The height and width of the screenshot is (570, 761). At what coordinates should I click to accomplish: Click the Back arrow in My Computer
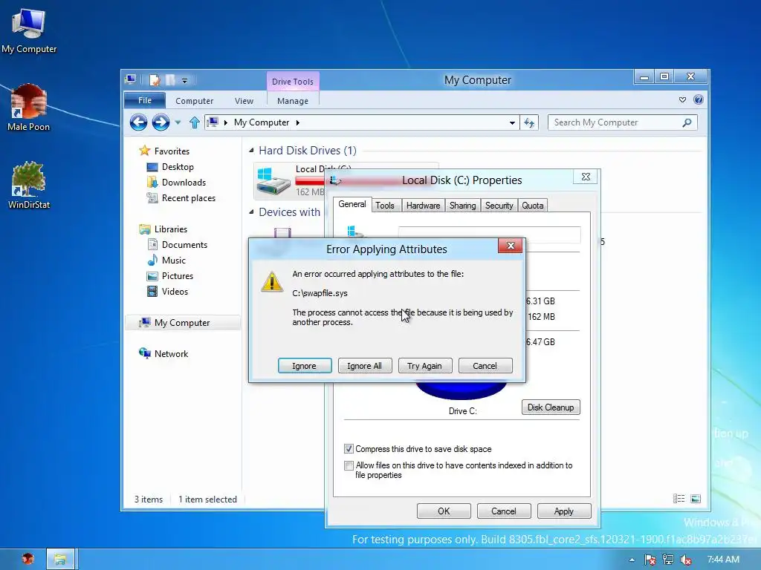pyautogui.click(x=138, y=122)
